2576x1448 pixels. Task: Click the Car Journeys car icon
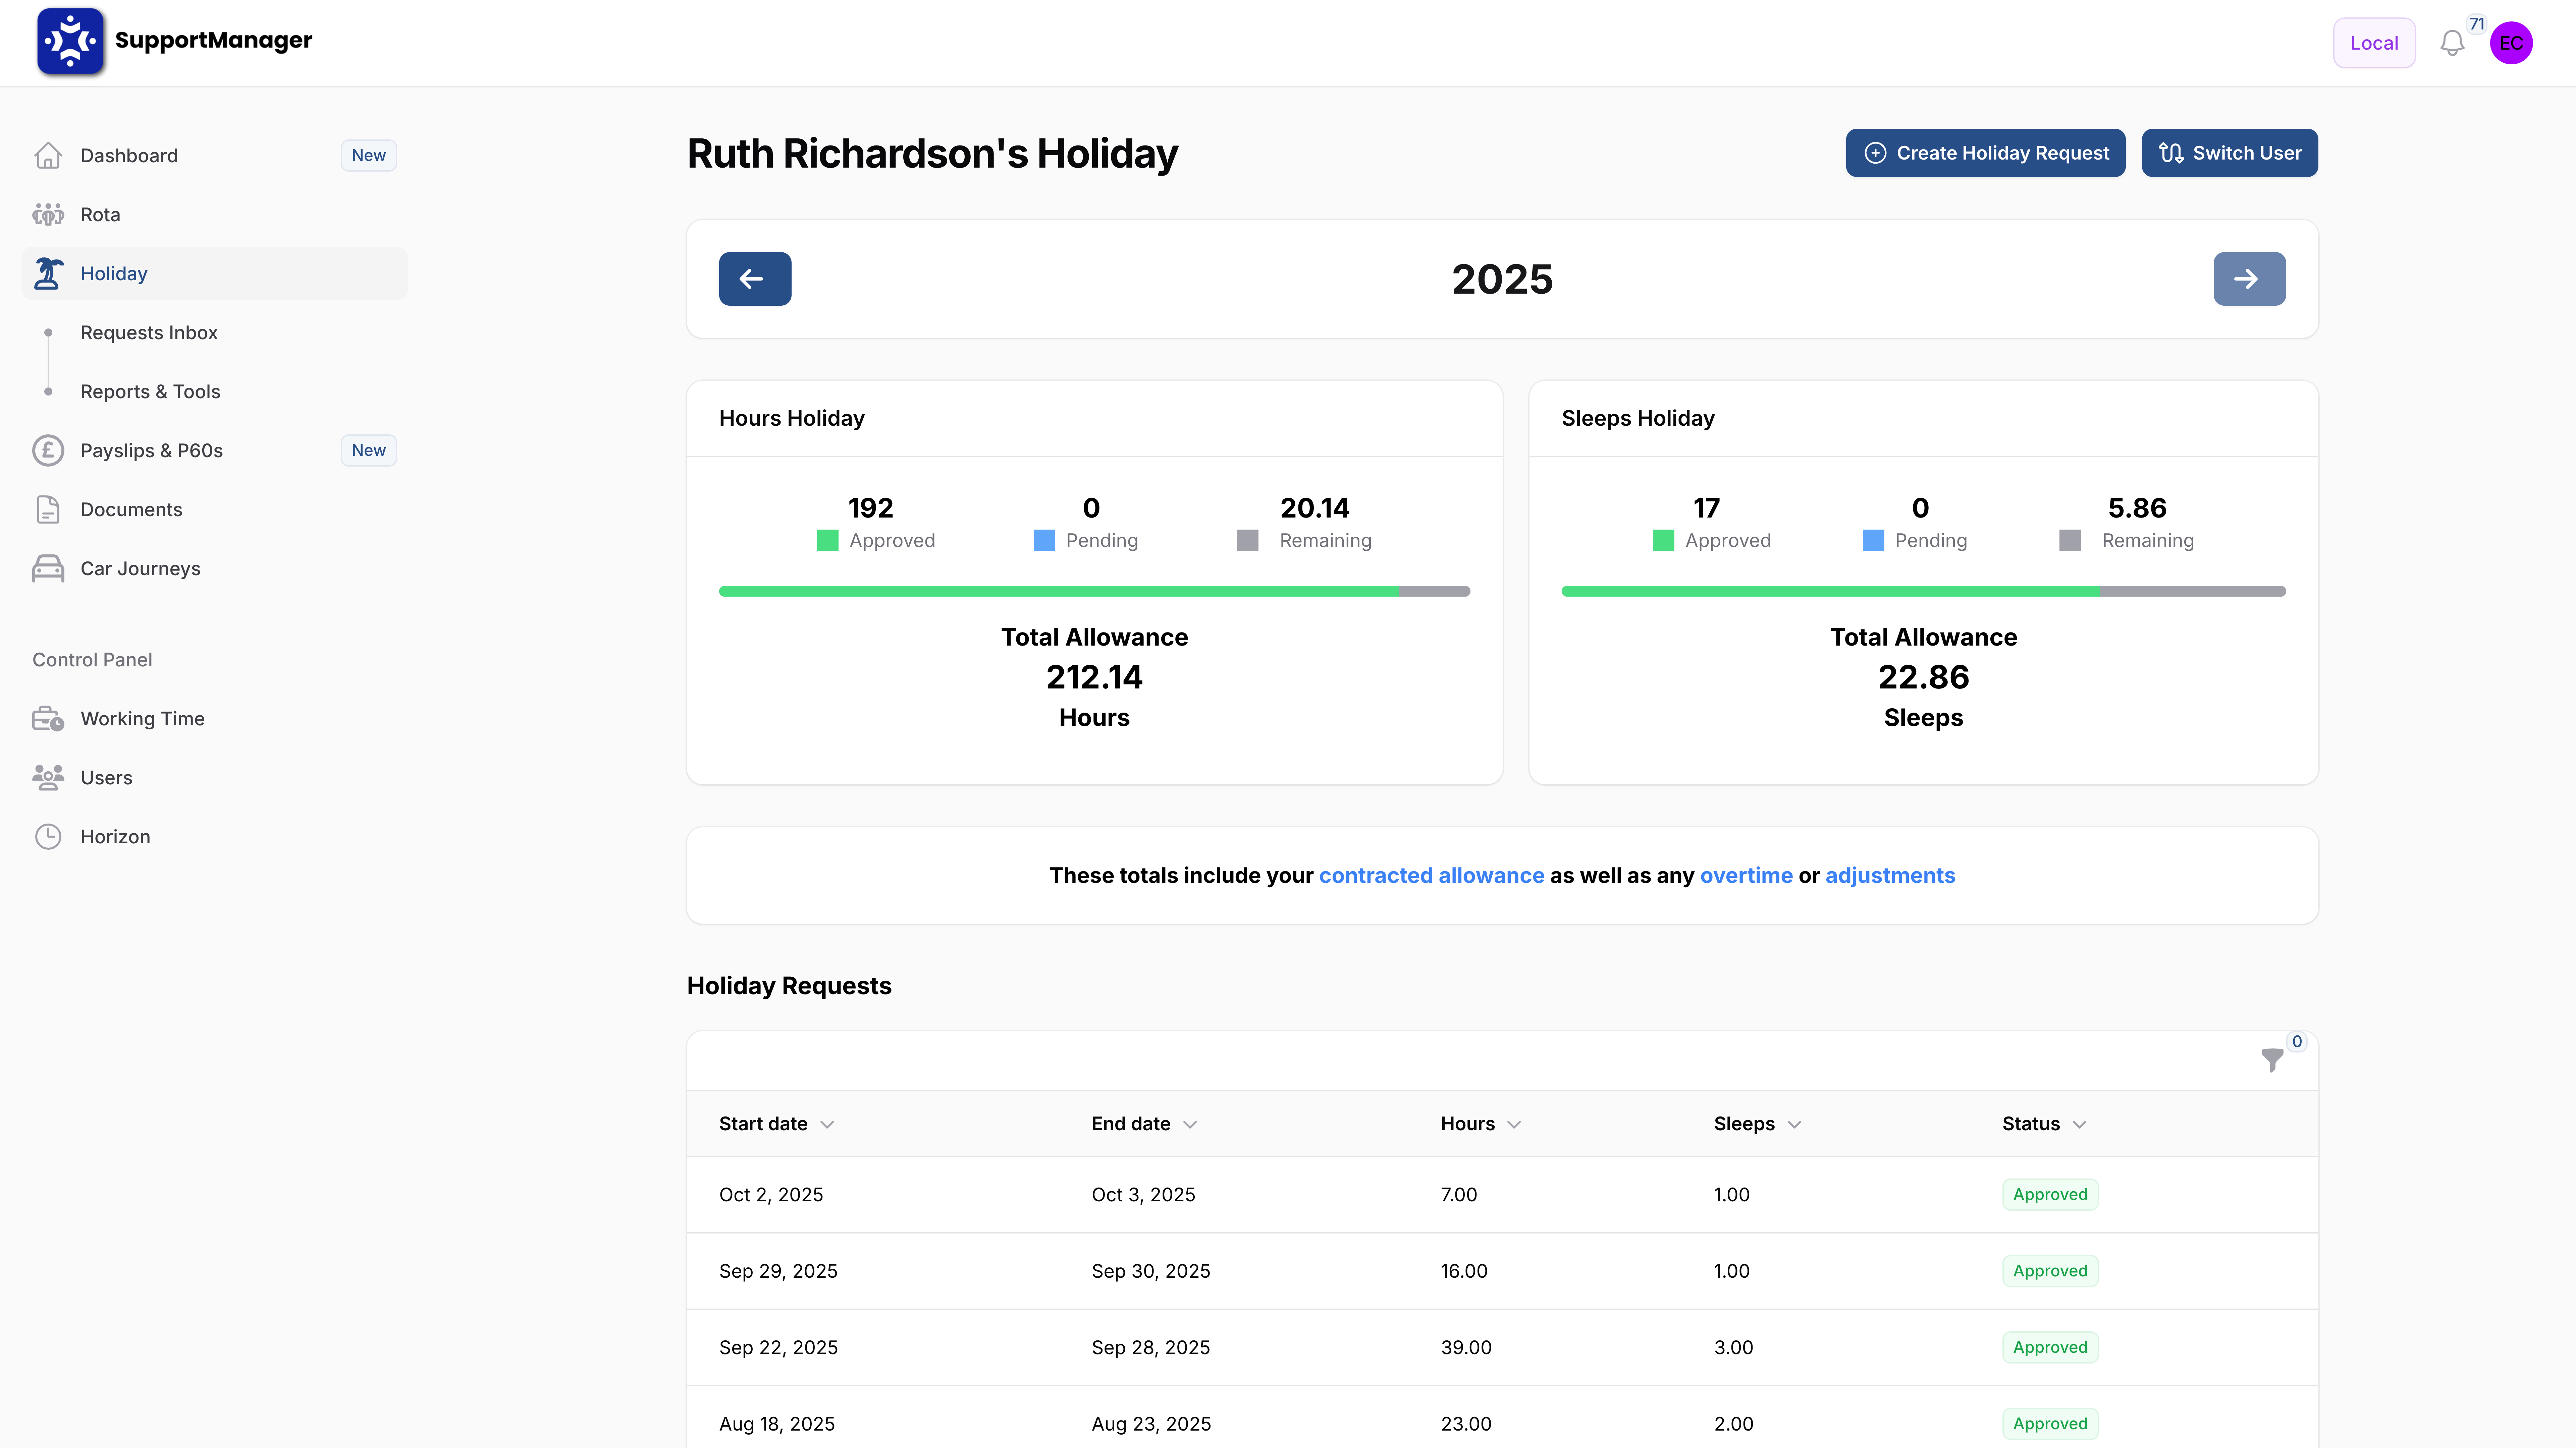click(48, 568)
